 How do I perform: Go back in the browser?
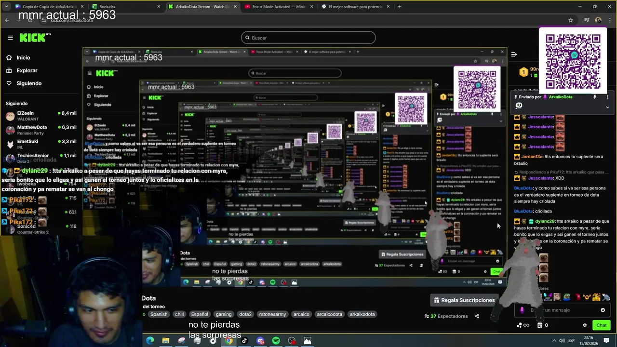(x=7, y=20)
